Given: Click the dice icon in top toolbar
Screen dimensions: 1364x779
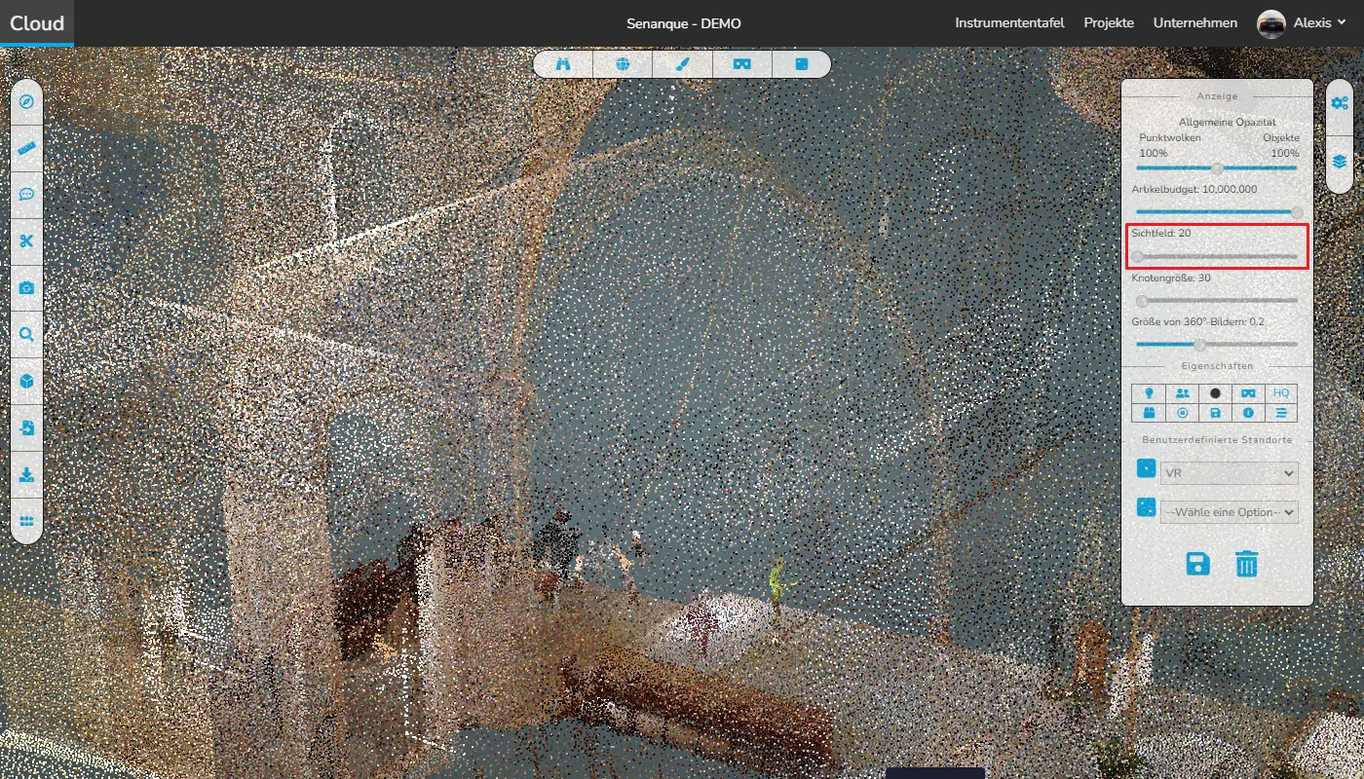Looking at the screenshot, I should [801, 64].
